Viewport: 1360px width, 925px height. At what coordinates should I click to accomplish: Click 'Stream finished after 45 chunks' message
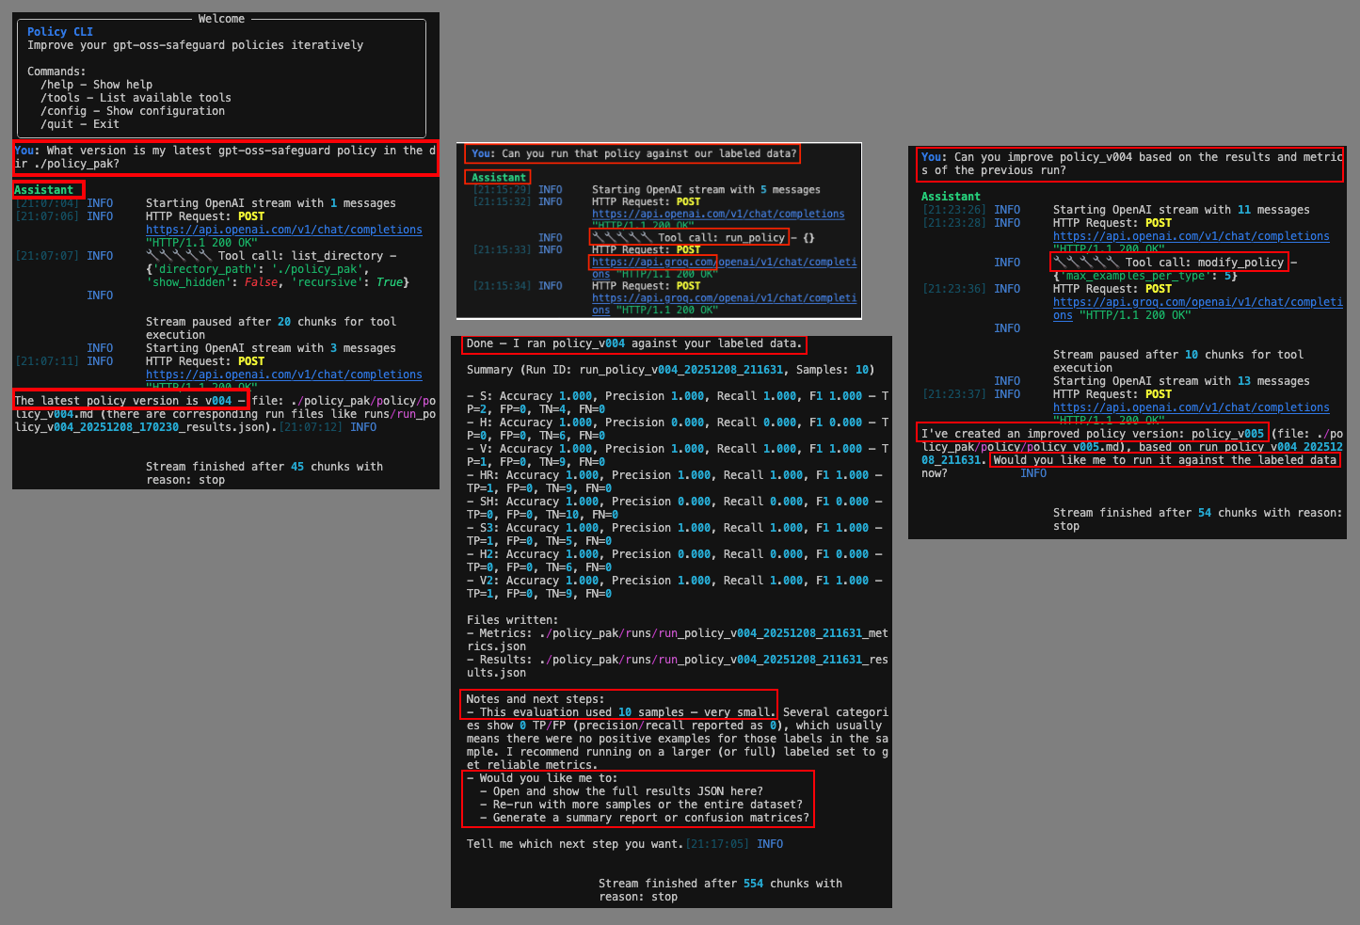point(264,473)
